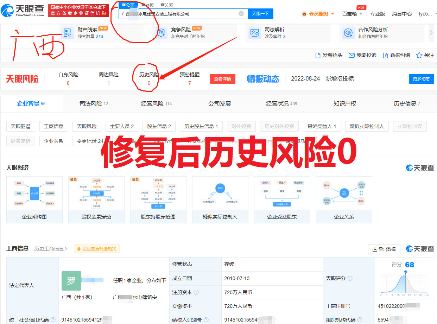Click the 数据纠错 correction icon
The image size is (437, 324).
[x=385, y=56]
